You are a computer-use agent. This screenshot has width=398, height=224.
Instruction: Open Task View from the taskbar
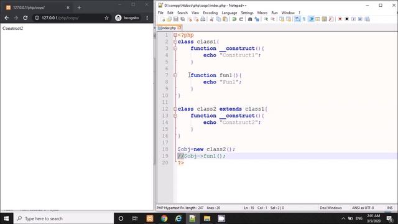click(x=135, y=218)
